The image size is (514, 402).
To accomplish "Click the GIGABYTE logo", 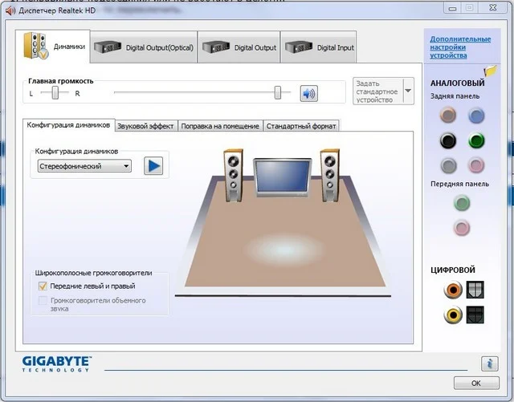I will (57, 364).
